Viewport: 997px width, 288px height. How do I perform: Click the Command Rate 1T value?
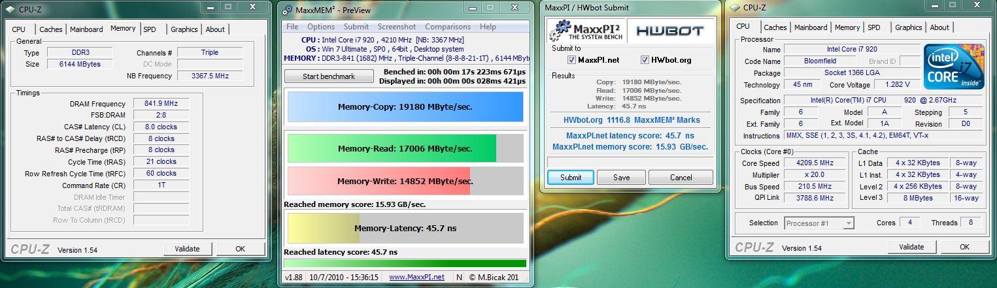(x=161, y=185)
